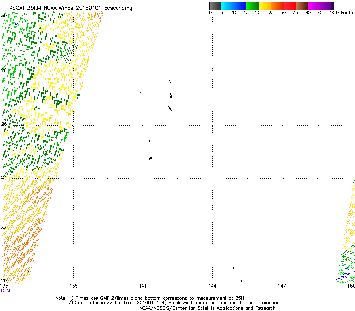Viewport: 355px width, 311px height.
Task: Click the '25' legend scale label
Action: (x=271, y=13)
